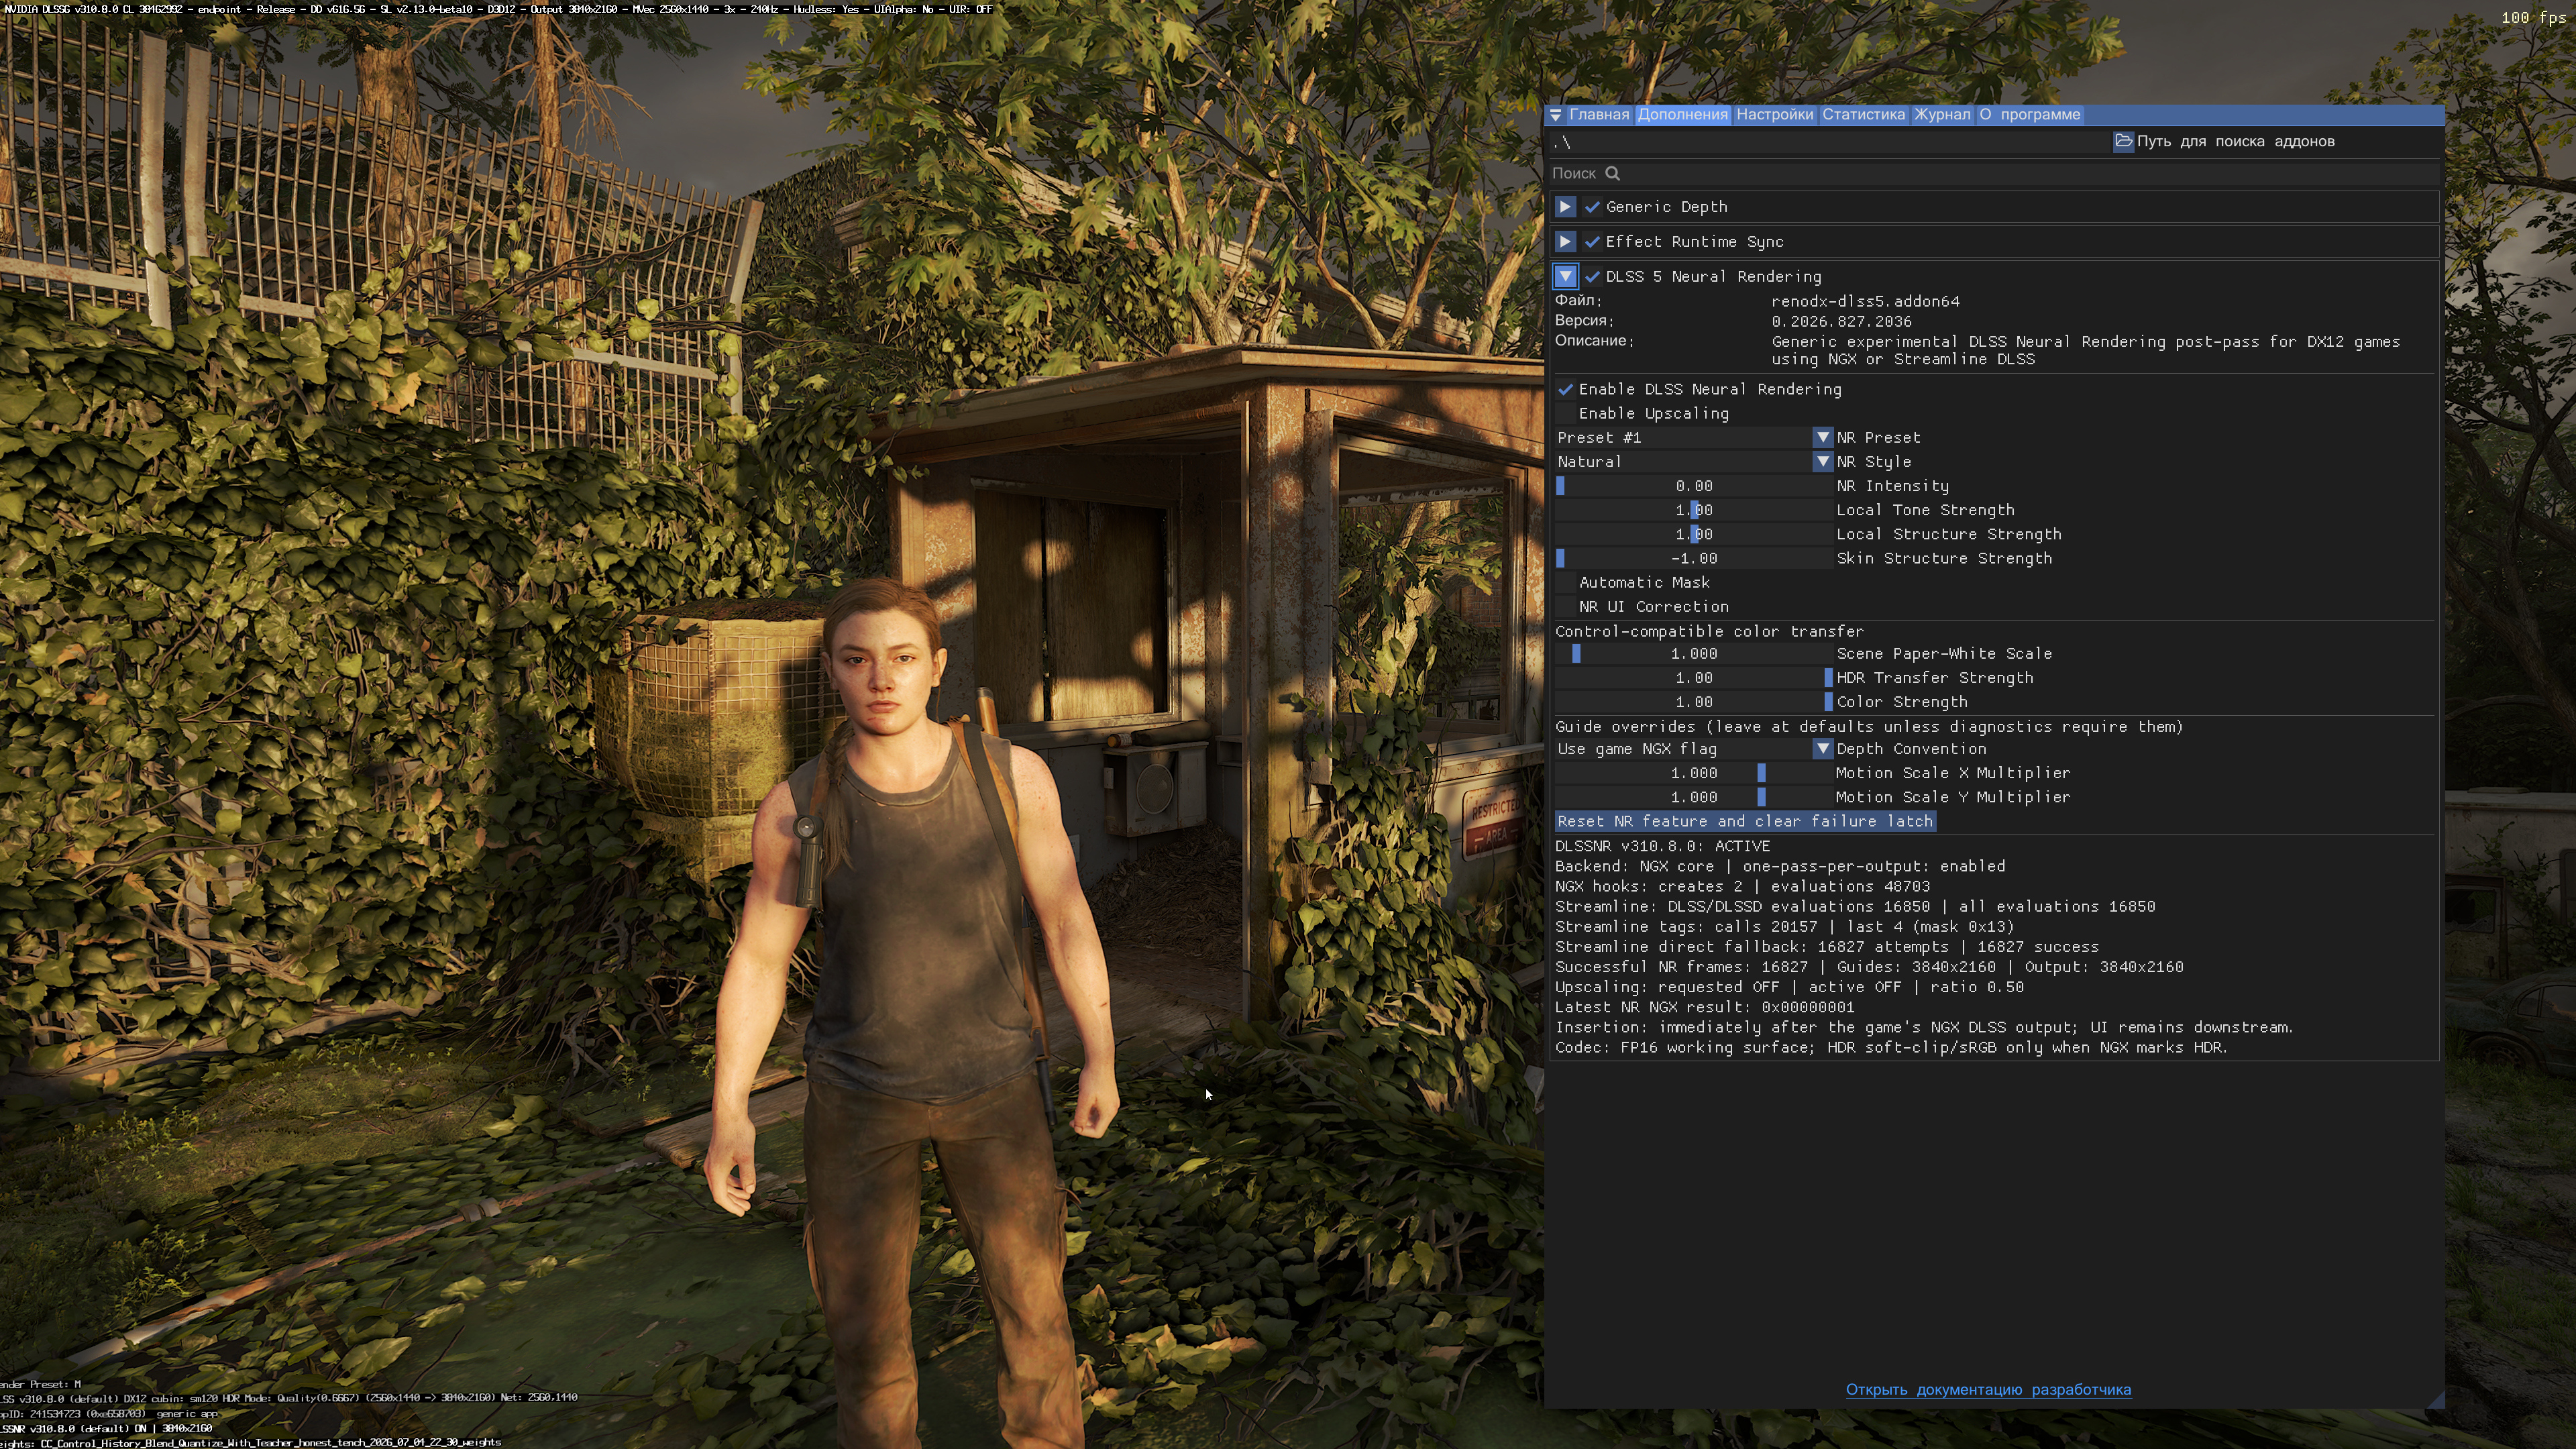Click the Поиск search field
The width and height of the screenshot is (2576, 1449).
1993,173
